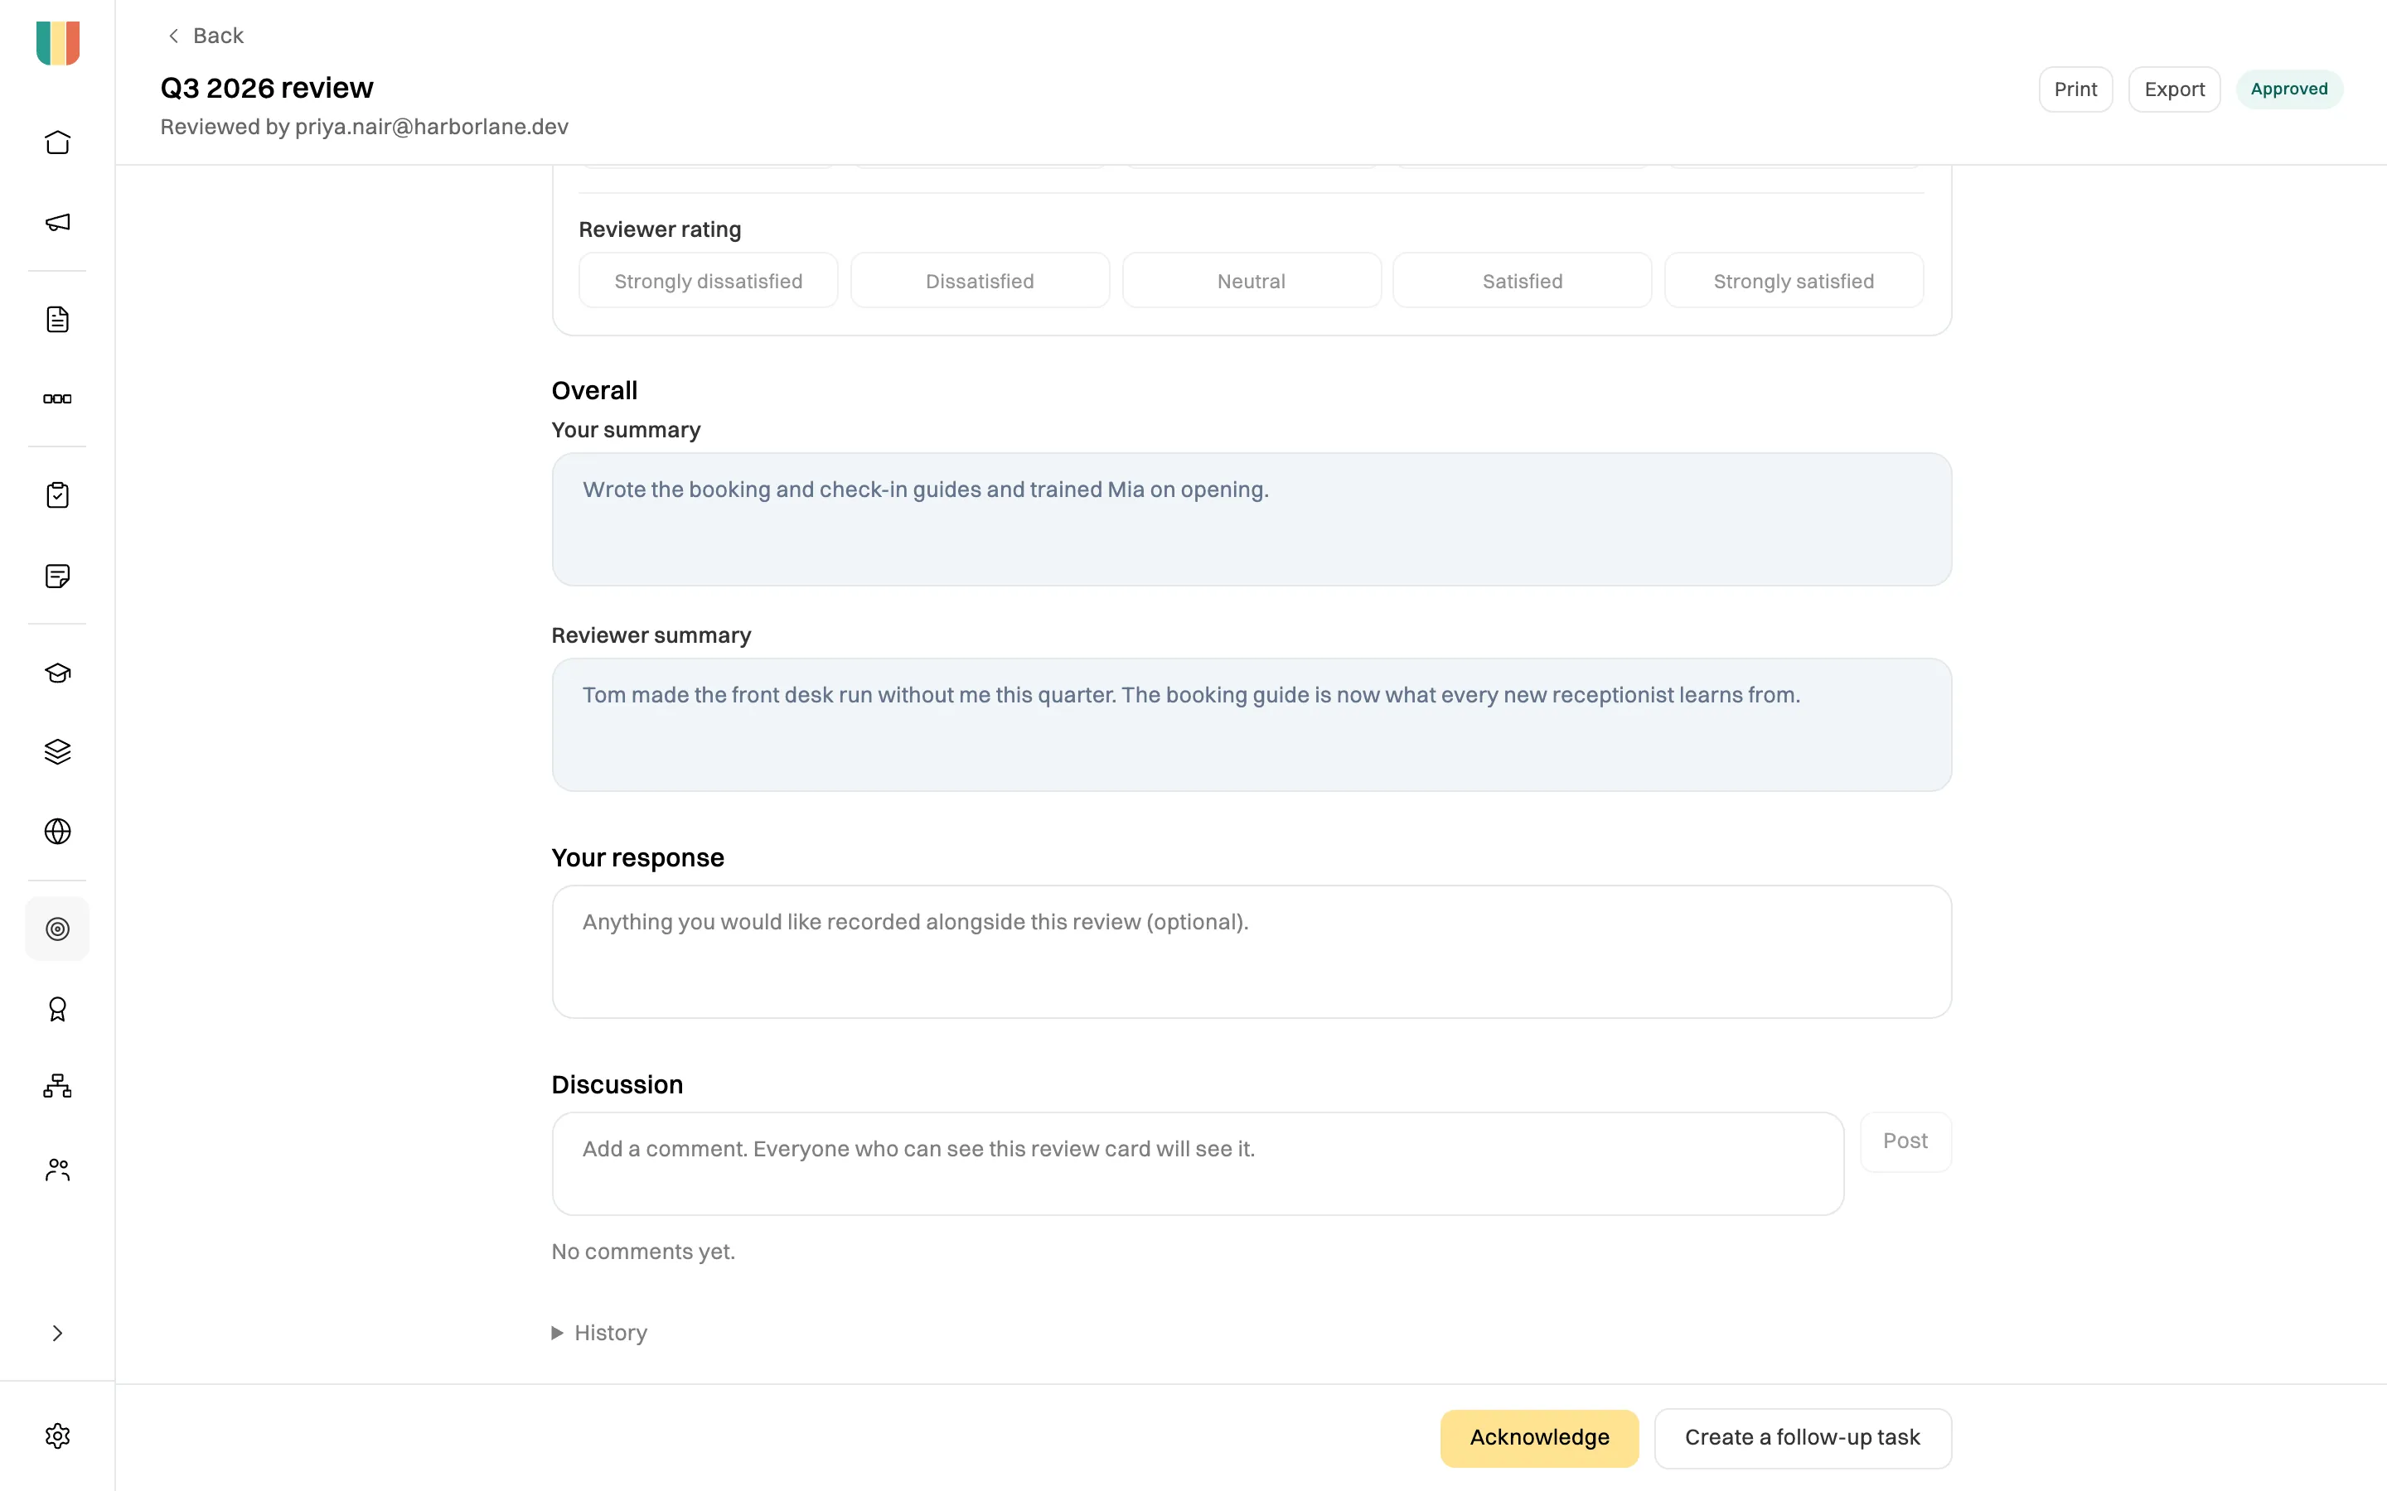Go Back to previous page

pyautogui.click(x=206, y=36)
